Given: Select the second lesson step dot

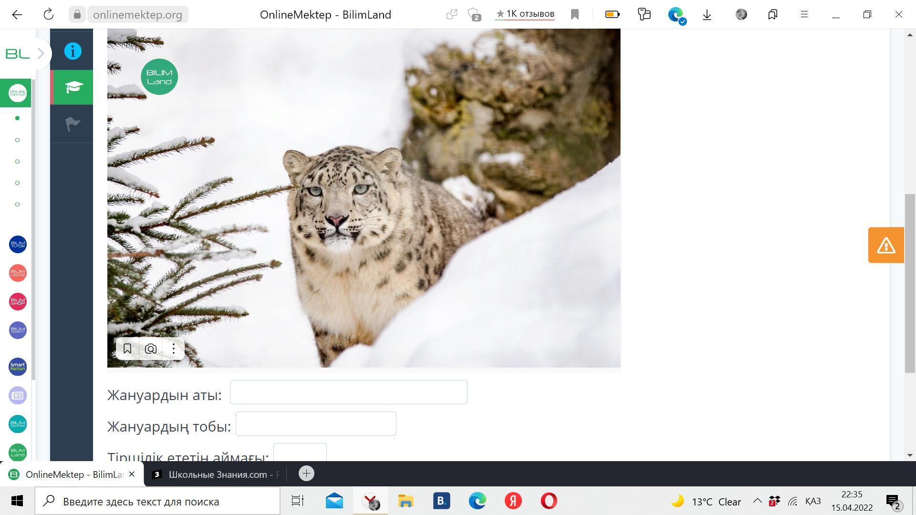Looking at the screenshot, I should [18, 140].
